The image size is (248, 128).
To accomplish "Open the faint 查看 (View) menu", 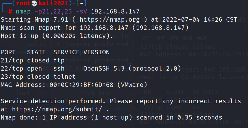I will click(188, 38).
